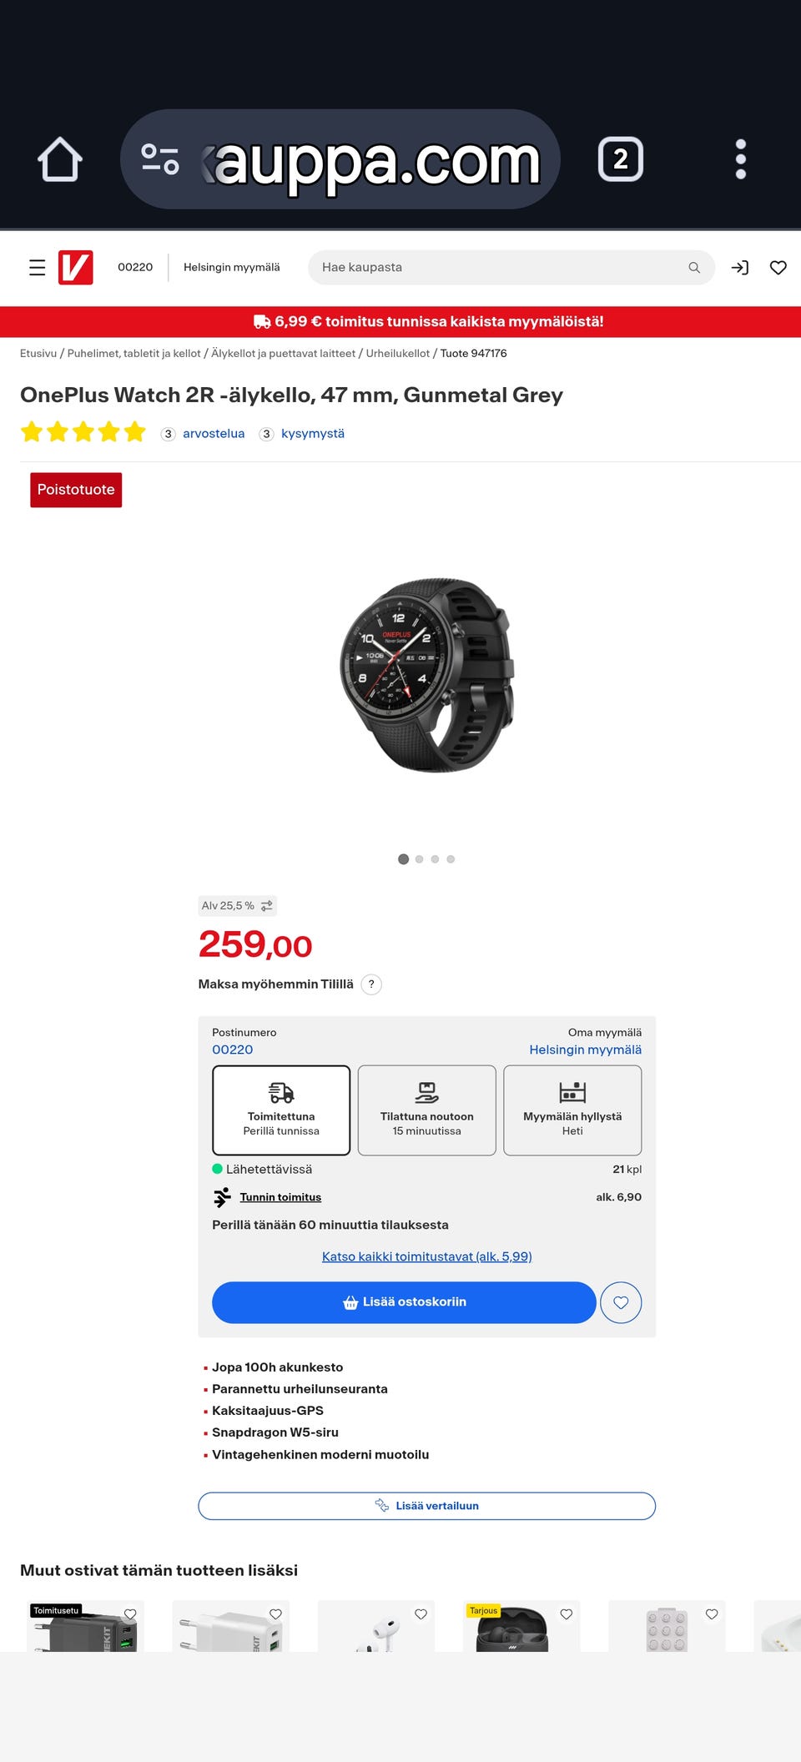Select Myymälän hyllystä option

tap(572, 1110)
